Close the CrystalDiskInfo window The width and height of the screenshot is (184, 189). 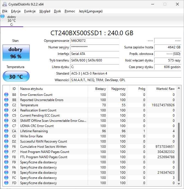[x=177, y=4]
